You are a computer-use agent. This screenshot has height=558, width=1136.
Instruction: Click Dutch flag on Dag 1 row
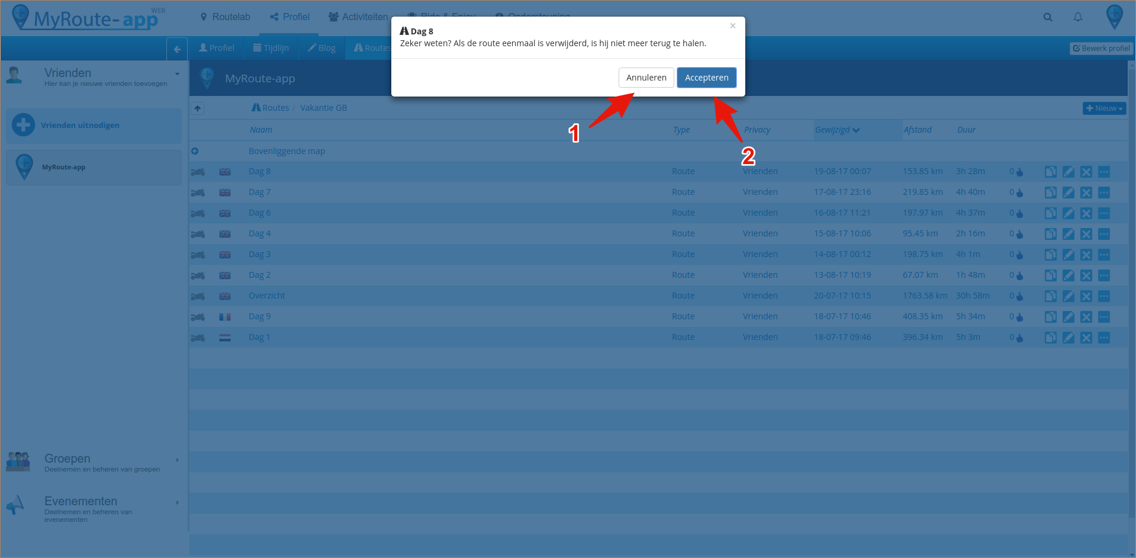coord(225,338)
